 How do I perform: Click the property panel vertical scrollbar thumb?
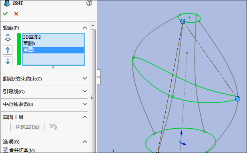point(93,91)
